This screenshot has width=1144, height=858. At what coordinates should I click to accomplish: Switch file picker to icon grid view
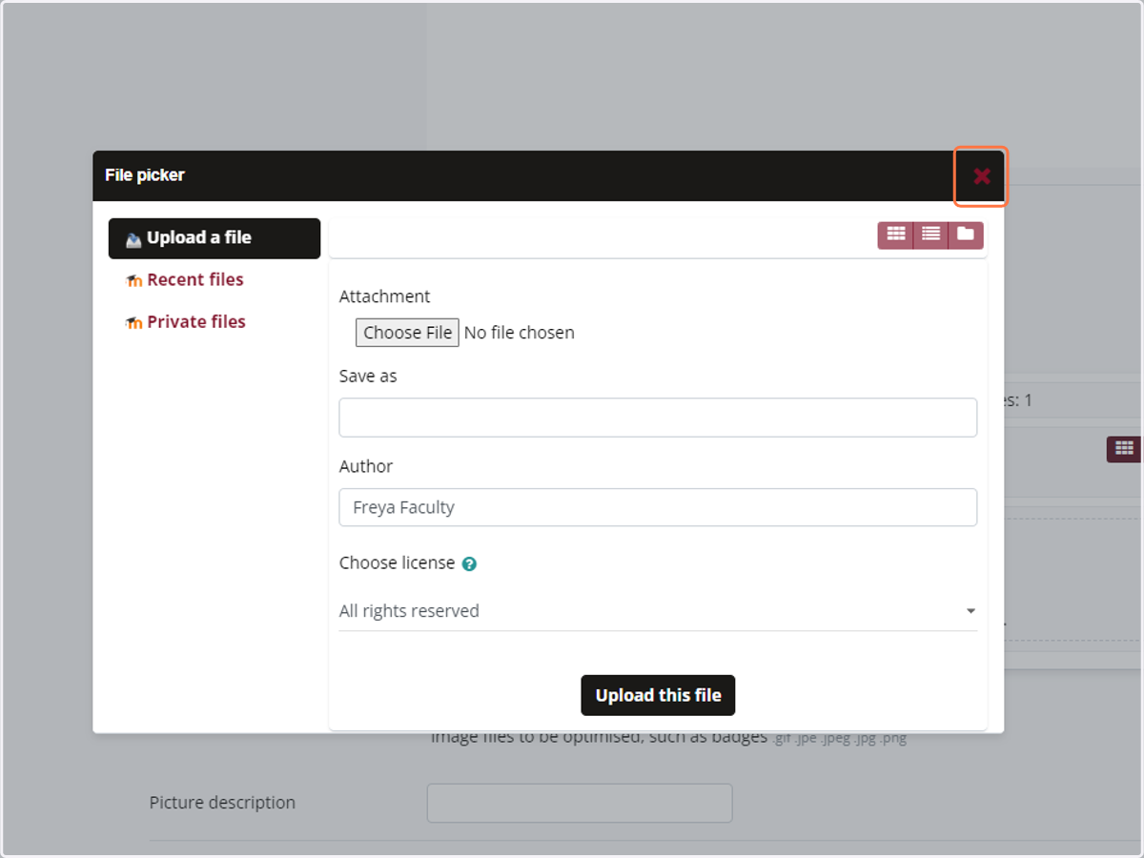click(896, 235)
